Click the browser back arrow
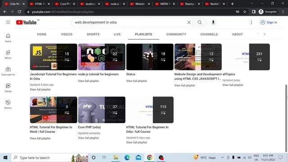Screen dimensions: 288x162 (x=5, y=12)
